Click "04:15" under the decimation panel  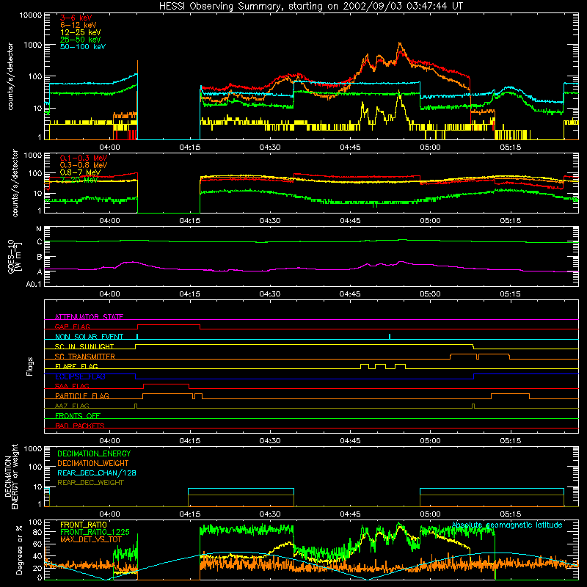[x=190, y=514]
